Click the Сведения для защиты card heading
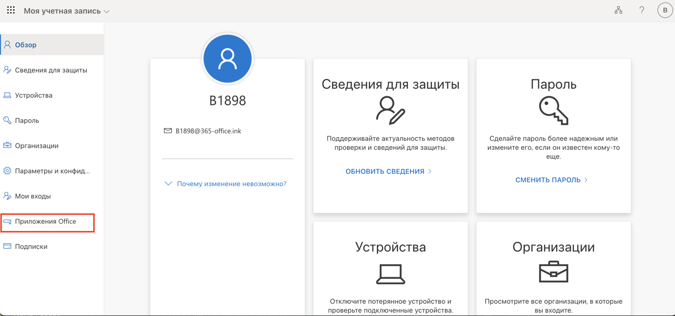This screenshot has width=675, height=316. click(x=391, y=84)
